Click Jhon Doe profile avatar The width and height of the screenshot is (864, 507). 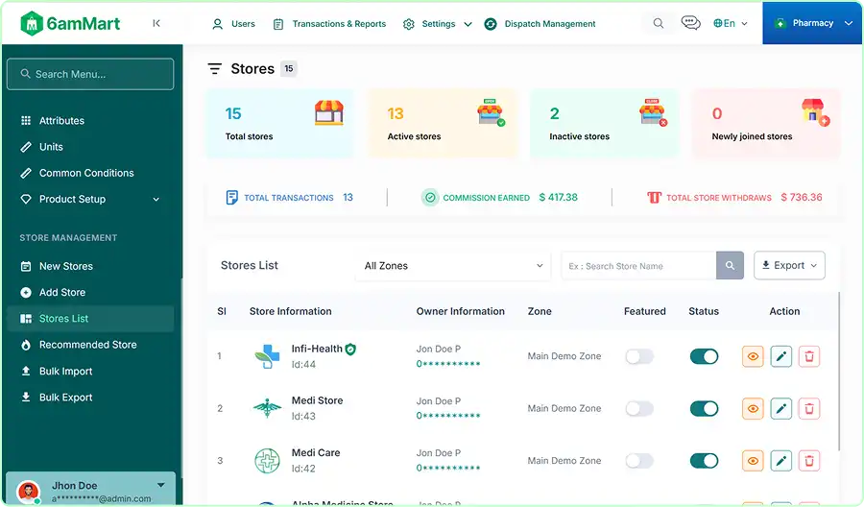(28, 492)
